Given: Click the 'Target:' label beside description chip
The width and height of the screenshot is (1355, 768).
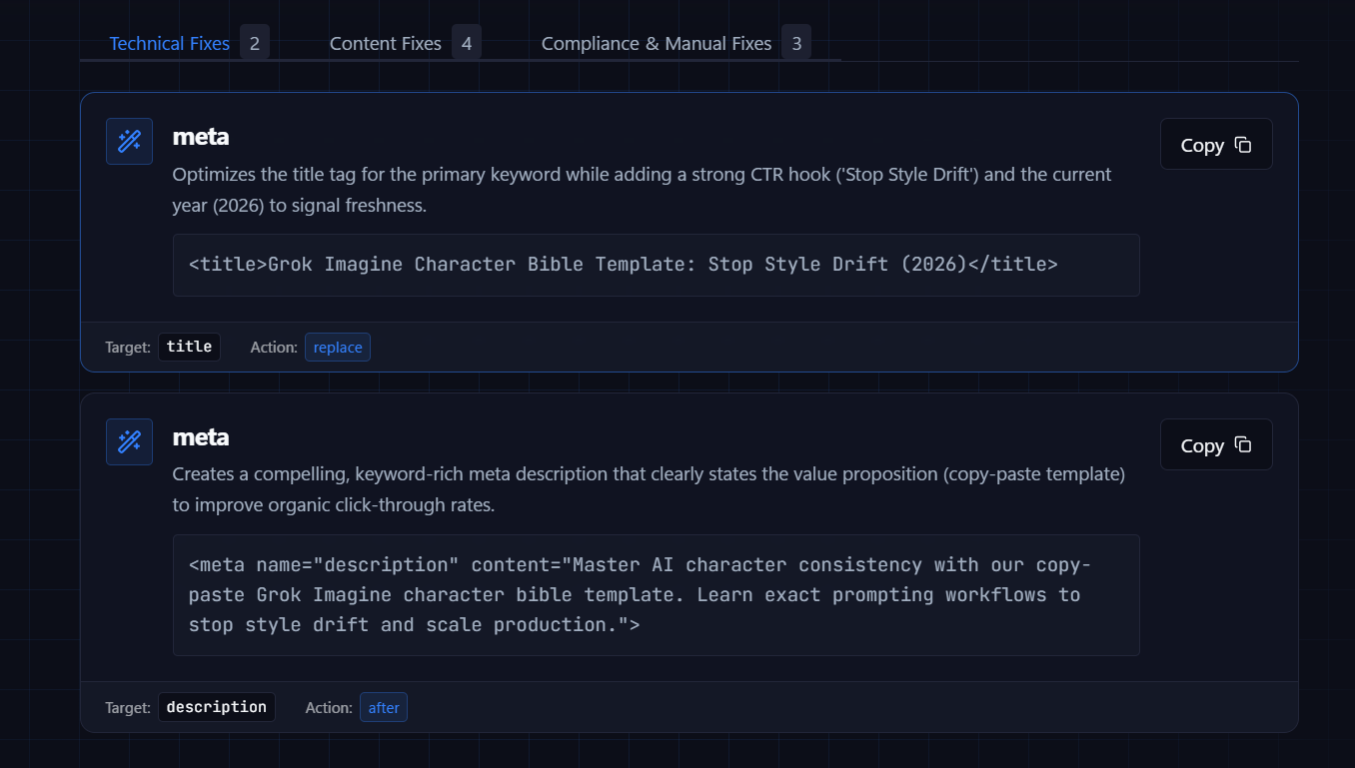Looking at the screenshot, I should point(128,708).
